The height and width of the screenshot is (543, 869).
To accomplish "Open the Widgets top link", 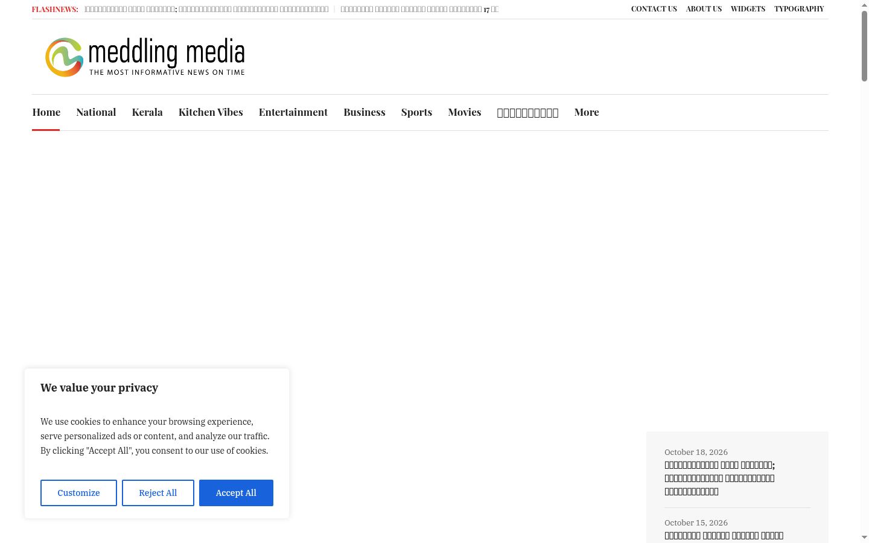I will (748, 9).
